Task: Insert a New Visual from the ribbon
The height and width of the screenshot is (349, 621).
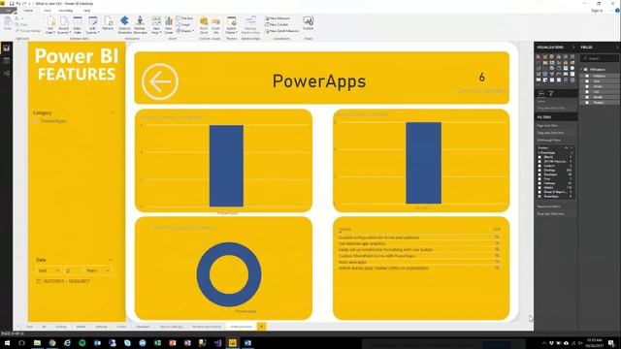Action: click(169, 25)
